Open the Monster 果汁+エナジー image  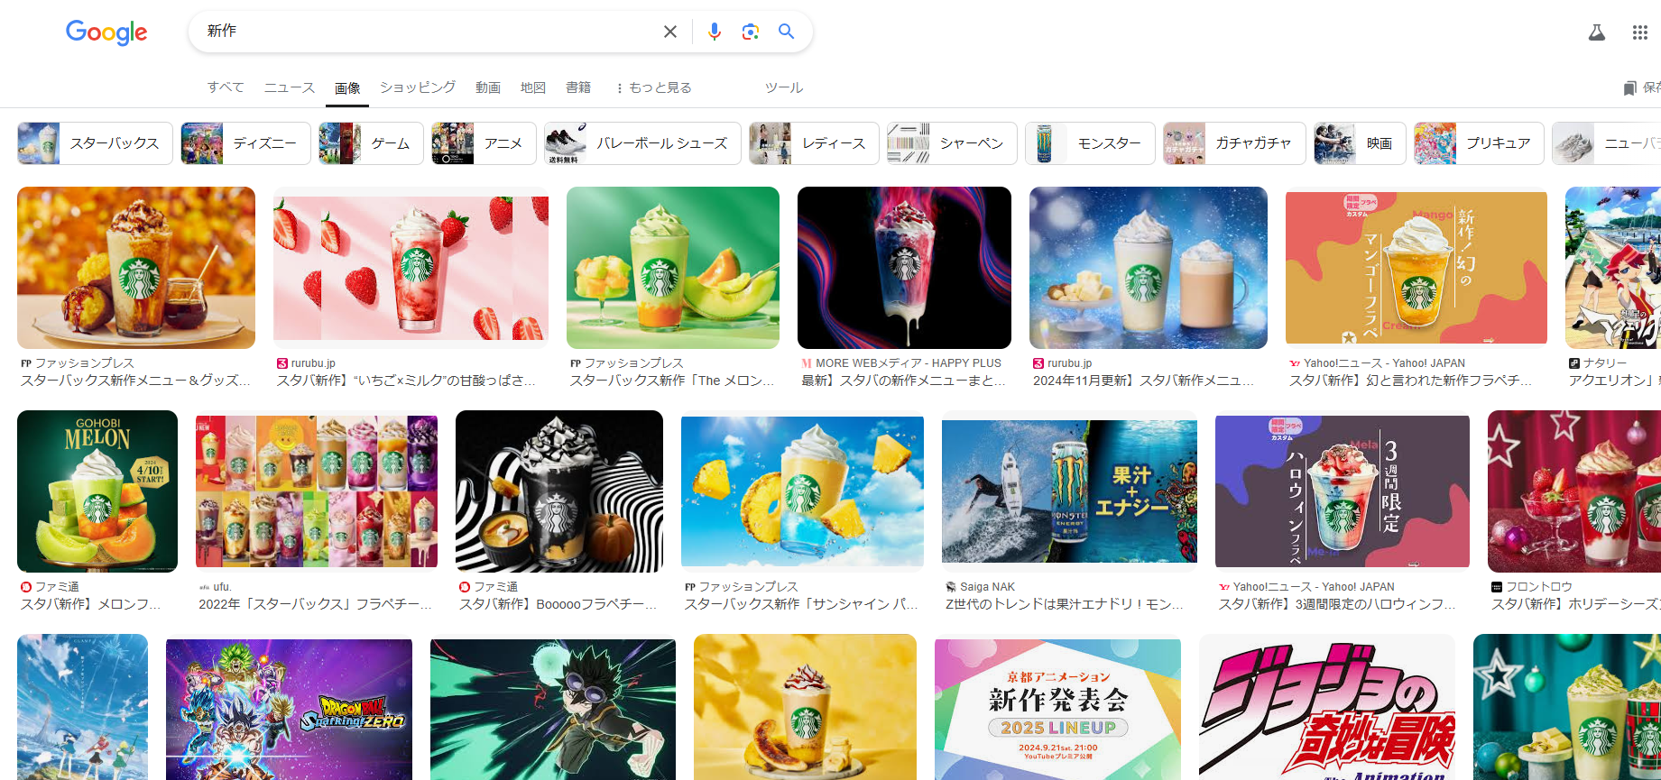pyautogui.click(x=1069, y=491)
